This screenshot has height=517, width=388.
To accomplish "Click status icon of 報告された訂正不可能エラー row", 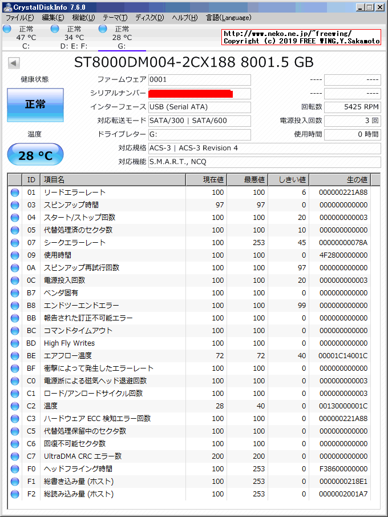I will click(x=15, y=318).
